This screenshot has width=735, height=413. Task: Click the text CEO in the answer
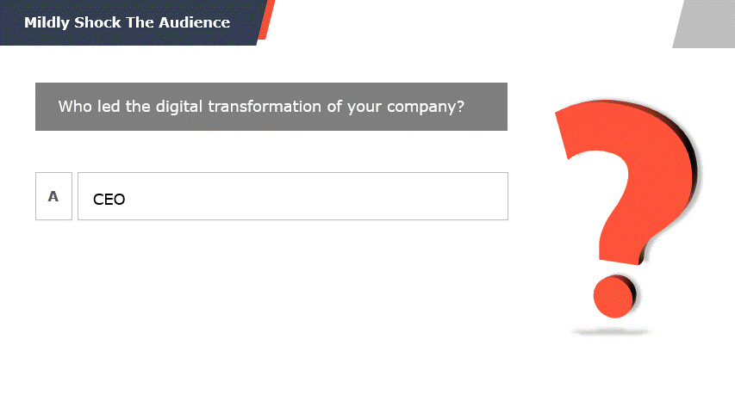109,200
